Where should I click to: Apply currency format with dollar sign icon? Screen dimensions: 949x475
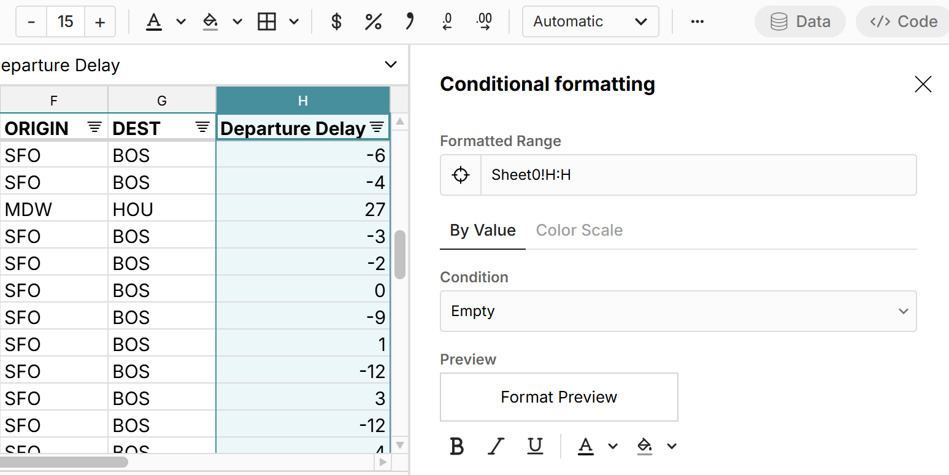pyautogui.click(x=335, y=21)
